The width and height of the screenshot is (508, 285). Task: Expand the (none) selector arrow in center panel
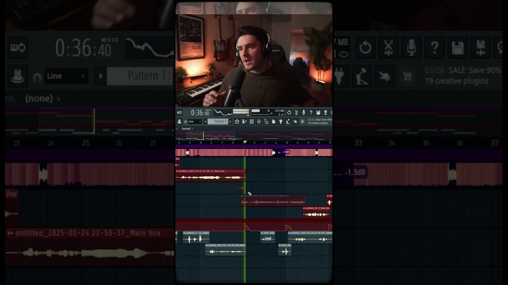tap(192, 129)
